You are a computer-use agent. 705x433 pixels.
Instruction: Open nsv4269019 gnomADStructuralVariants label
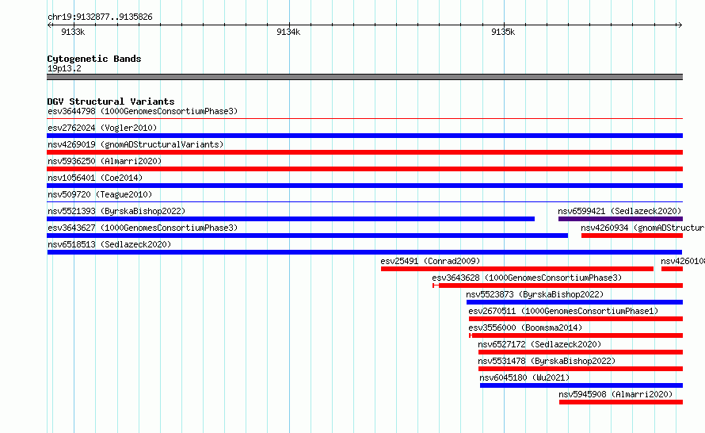pyautogui.click(x=135, y=144)
